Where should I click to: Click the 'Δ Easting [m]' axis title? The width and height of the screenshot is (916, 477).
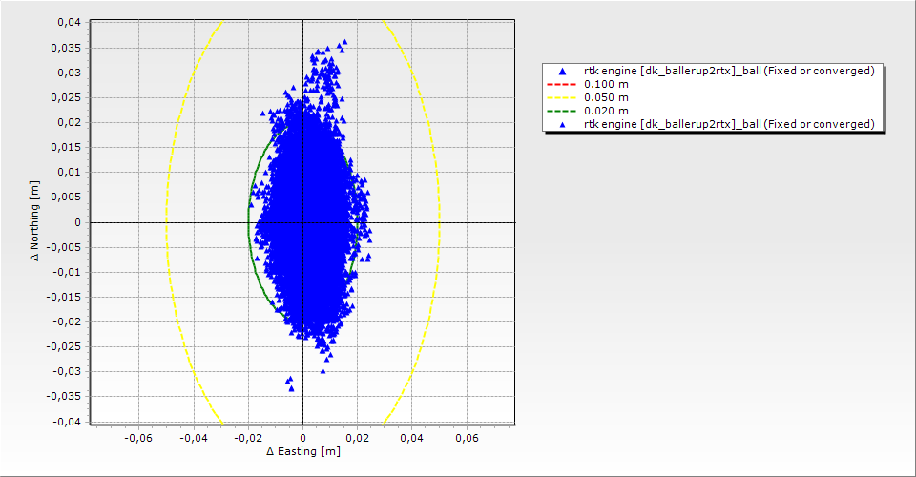pos(303,451)
